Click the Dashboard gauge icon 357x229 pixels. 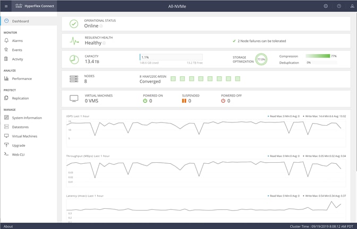point(6,21)
